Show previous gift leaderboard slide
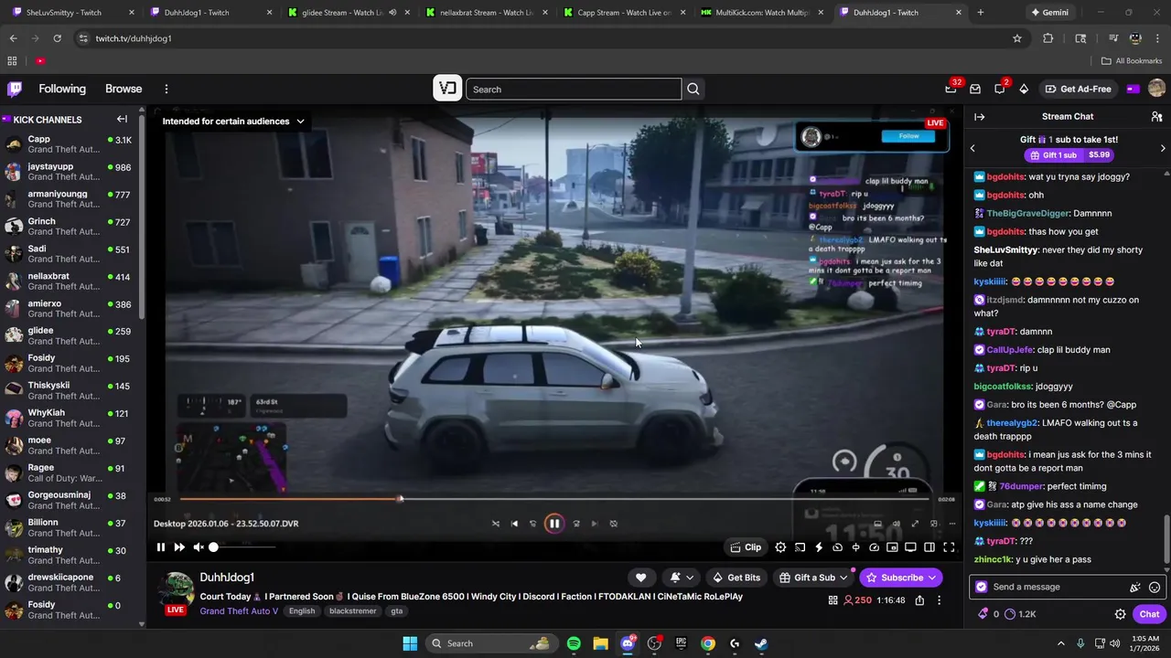Image resolution: width=1171 pixels, height=658 pixels. pos(972,148)
